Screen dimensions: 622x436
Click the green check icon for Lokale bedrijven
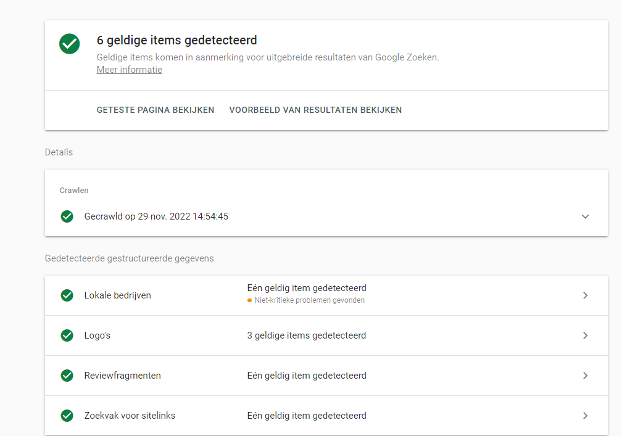pyautogui.click(x=67, y=295)
